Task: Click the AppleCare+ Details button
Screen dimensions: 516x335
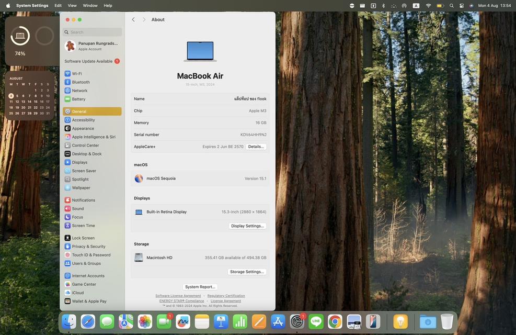Action: point(256,147)
